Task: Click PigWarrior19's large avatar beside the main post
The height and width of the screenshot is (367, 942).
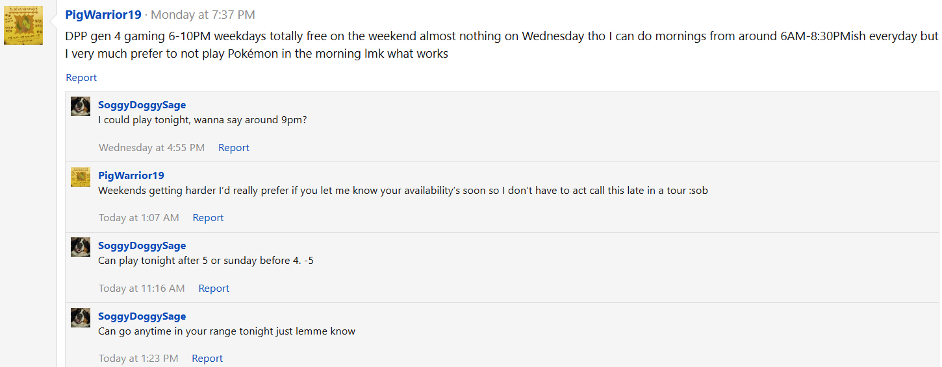Action: tap(23, 26)
